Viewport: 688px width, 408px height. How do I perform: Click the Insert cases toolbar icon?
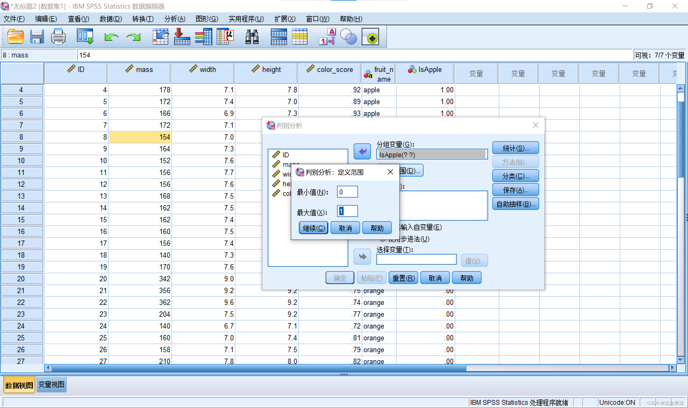[279, 37]
